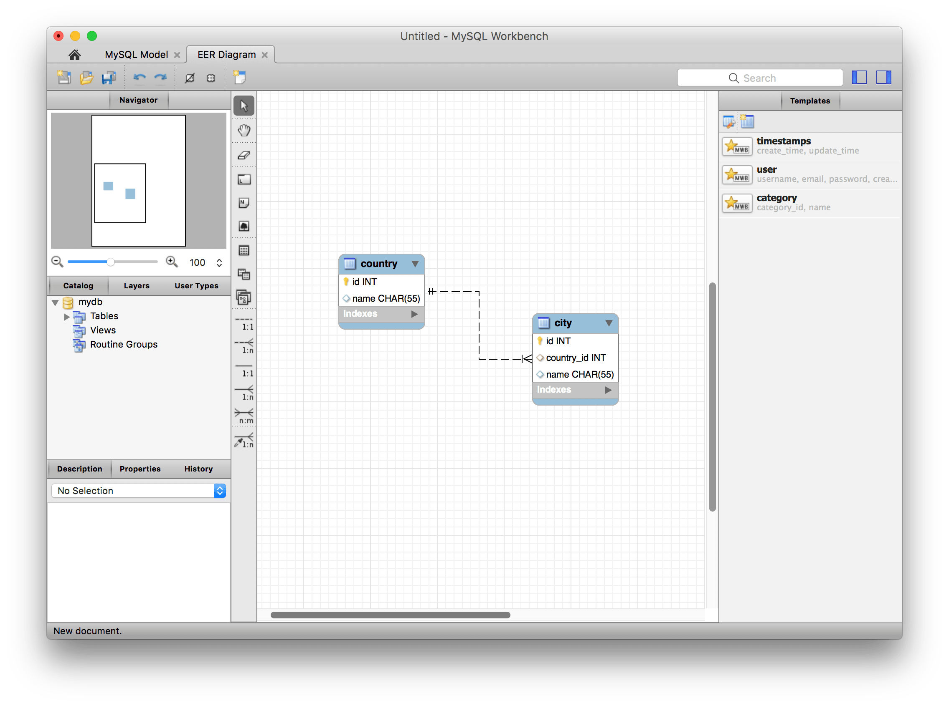
Task: Collapse the mydb schema tree node
Action: coord(55,303)
